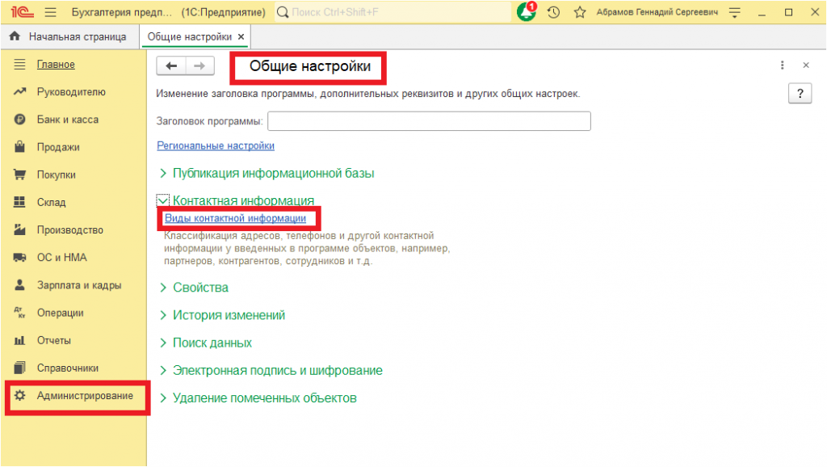Click the Справочники books icon
Image resolution: width=827 pixels, height=467 pixels.
[x=19, y=368]
